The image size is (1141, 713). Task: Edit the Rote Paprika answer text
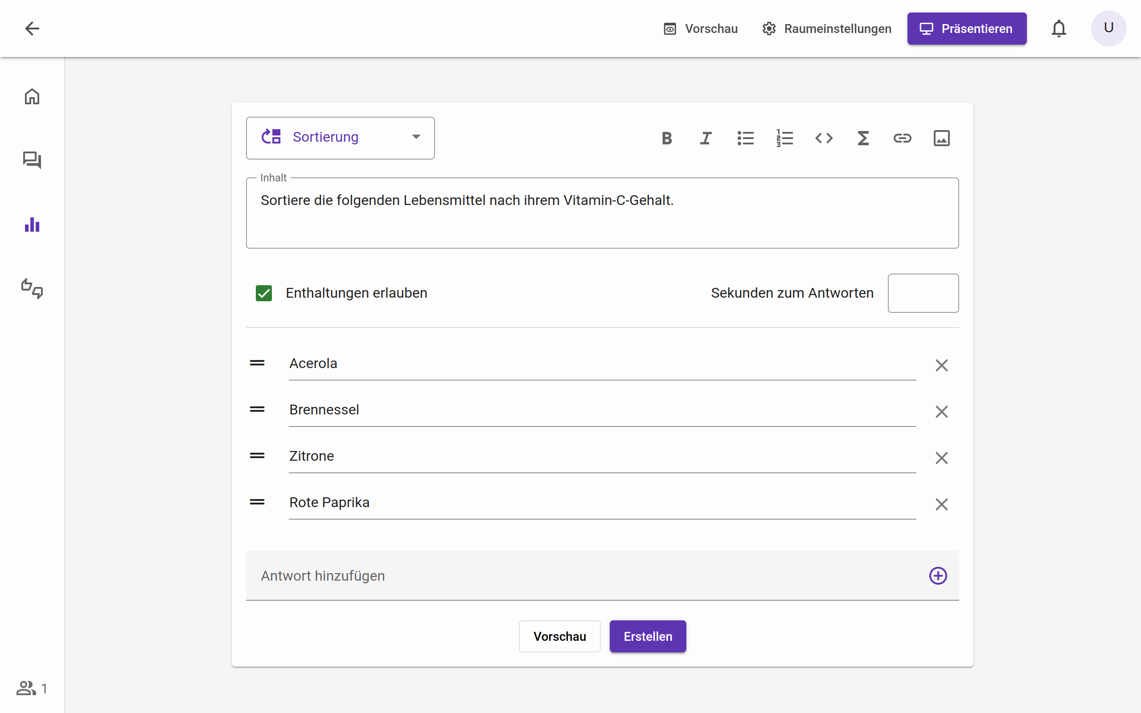pos(602,503)
